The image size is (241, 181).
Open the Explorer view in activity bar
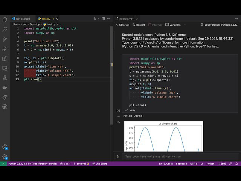(x=5, y=19)
